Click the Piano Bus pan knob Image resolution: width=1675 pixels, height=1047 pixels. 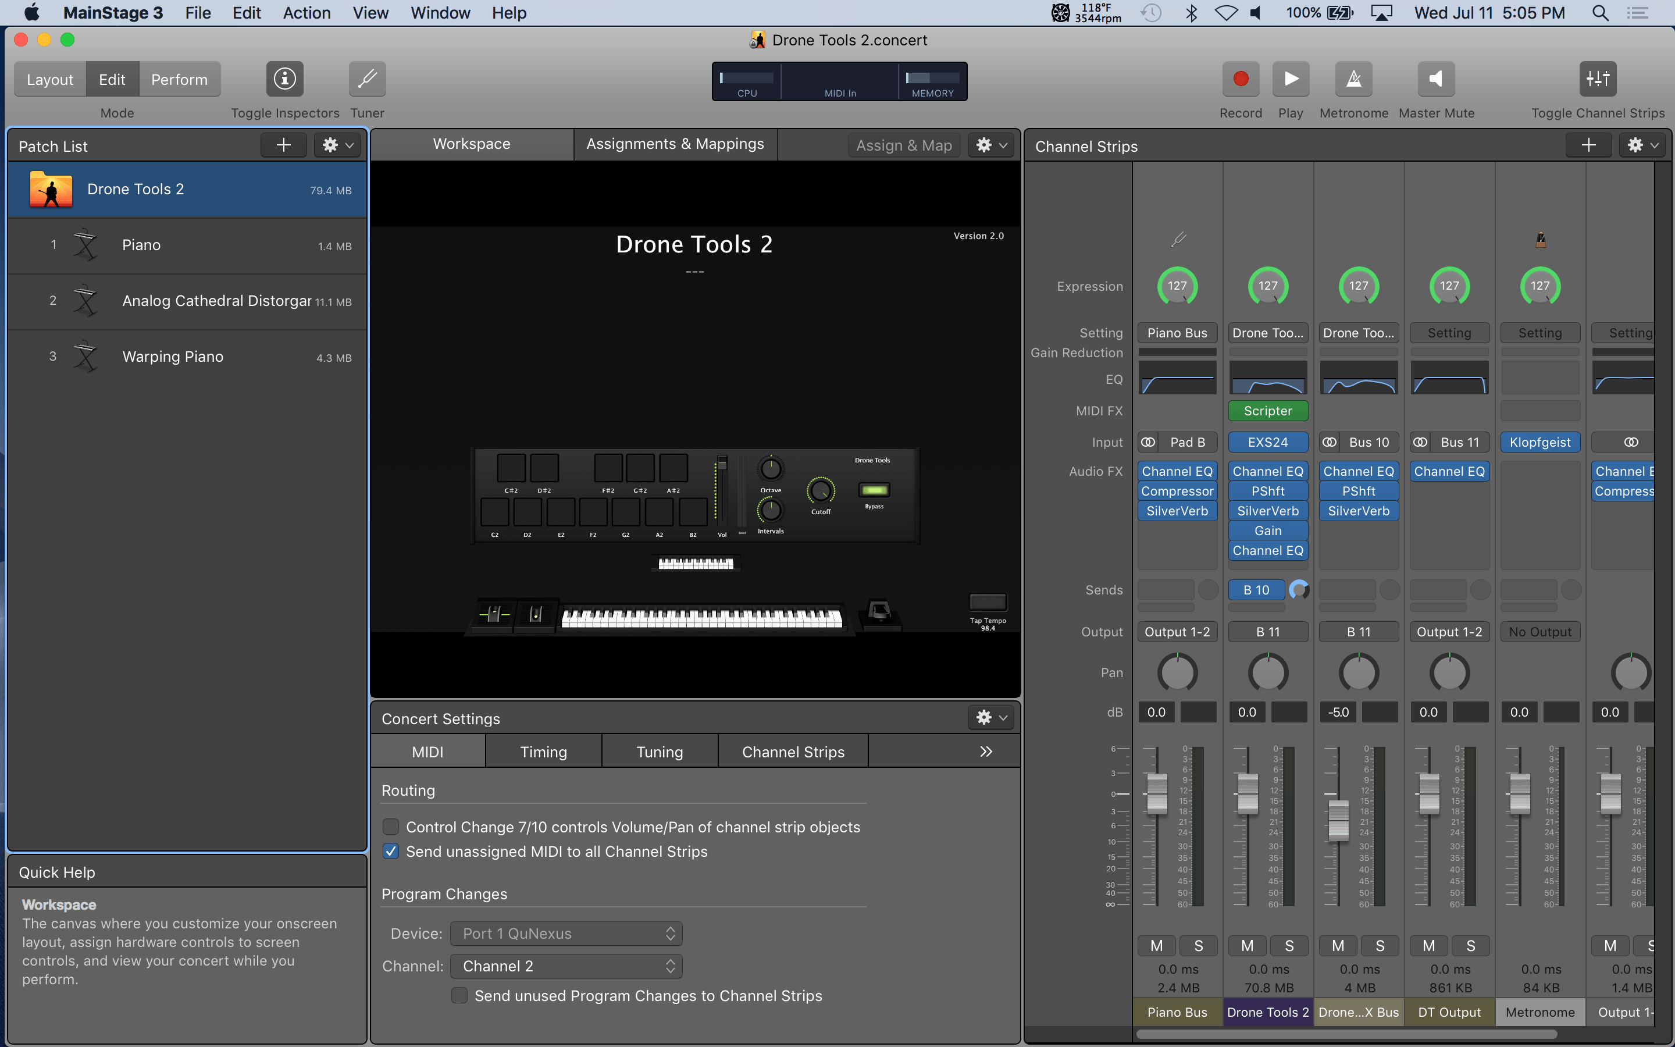(x=1177, y=672)
